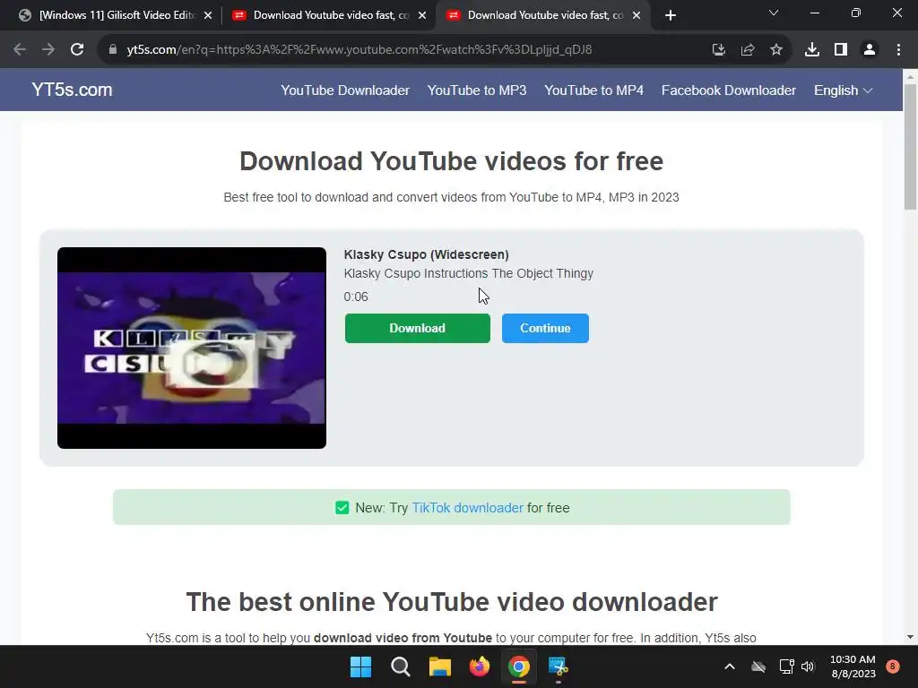918x688 pixels.
Task: Open a new browser tab
Action: [671, 15]
